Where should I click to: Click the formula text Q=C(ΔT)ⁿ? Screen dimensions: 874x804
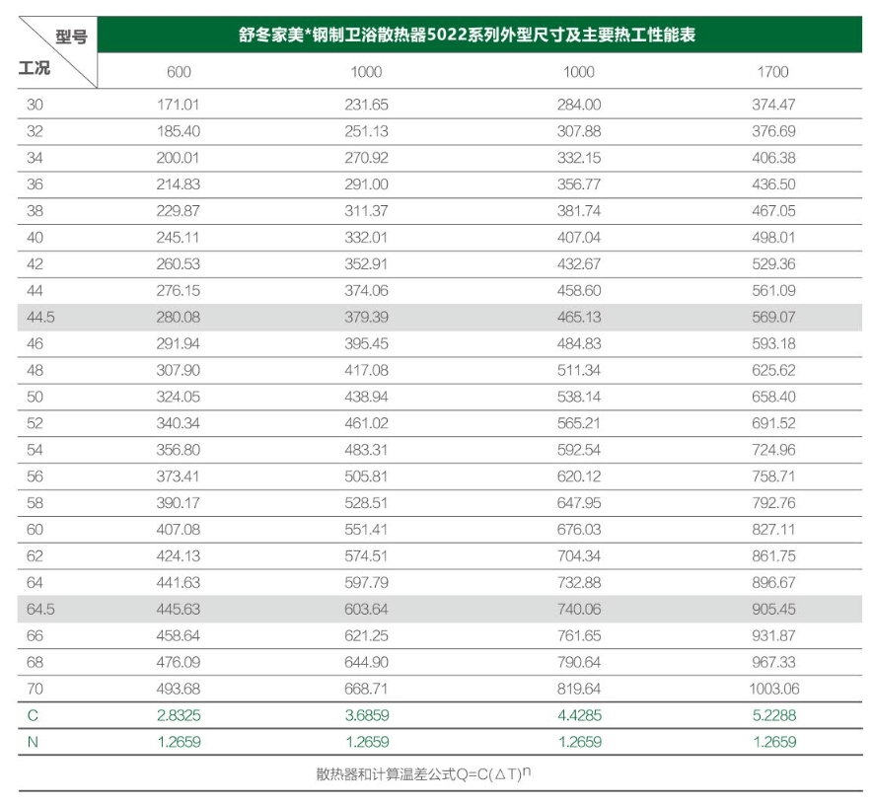coord(493,773)
